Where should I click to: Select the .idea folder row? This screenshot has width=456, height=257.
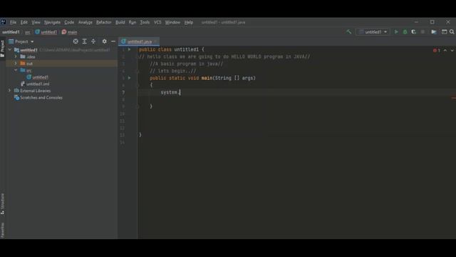click(62, 56)
